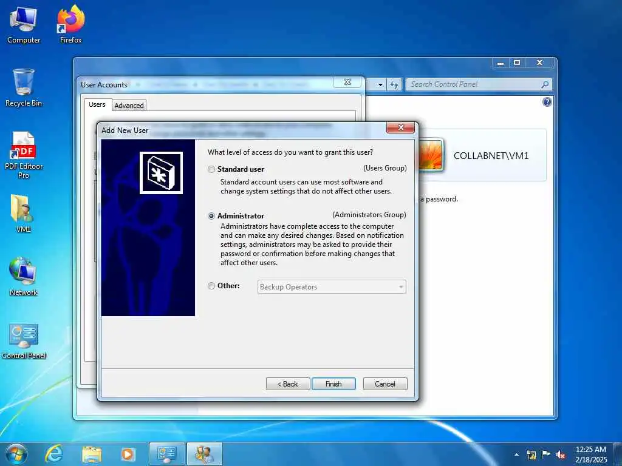Click the Search Control Panel field
This screenshot has width=622, height=466.
pyautogui.click(x=474, y=84)
